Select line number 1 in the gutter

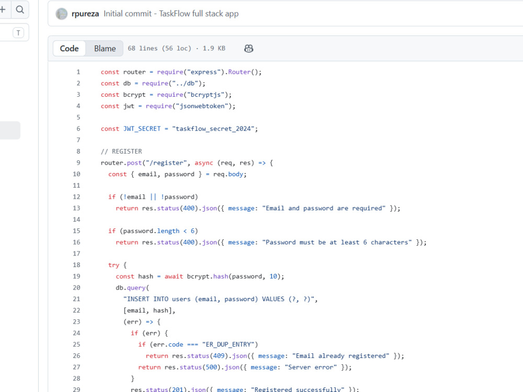(x=78, y=72)
